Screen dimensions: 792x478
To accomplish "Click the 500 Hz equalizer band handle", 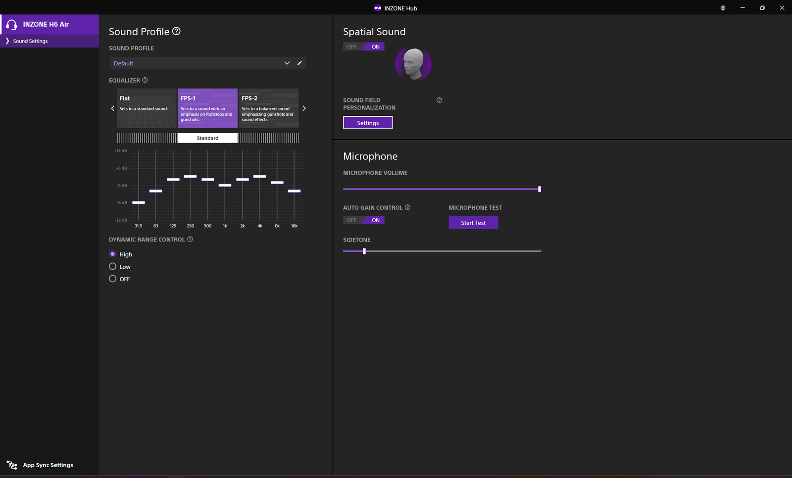I will tap(208, 179).
